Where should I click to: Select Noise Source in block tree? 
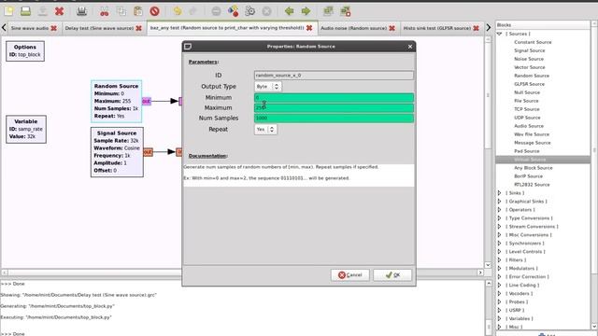[529, 59]
